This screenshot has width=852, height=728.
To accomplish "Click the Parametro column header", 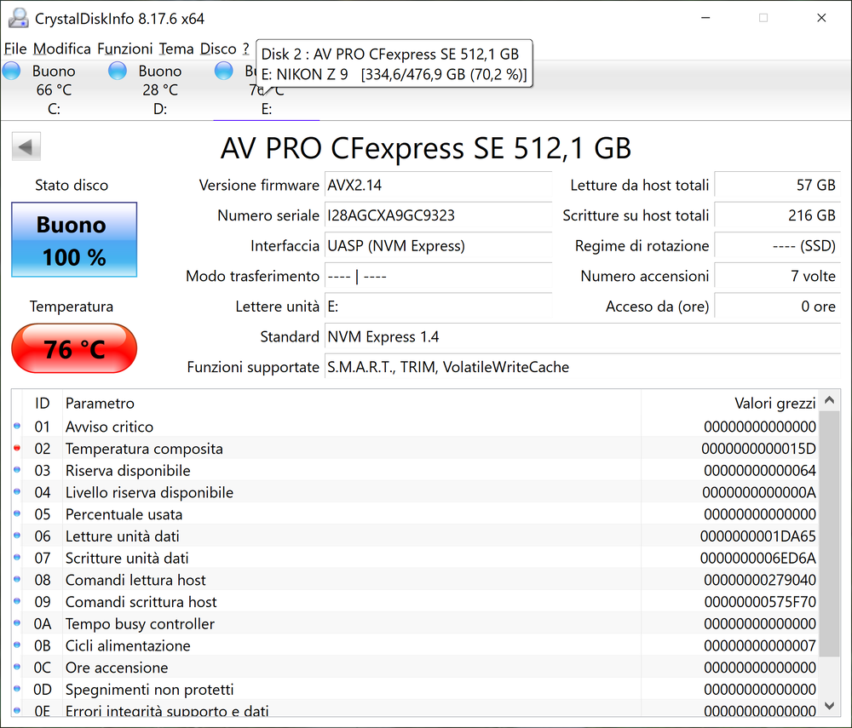I will click(x=352, y=404).
